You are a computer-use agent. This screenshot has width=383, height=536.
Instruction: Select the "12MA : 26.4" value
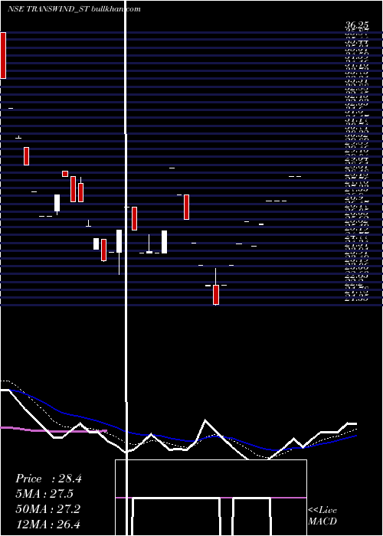47,524
